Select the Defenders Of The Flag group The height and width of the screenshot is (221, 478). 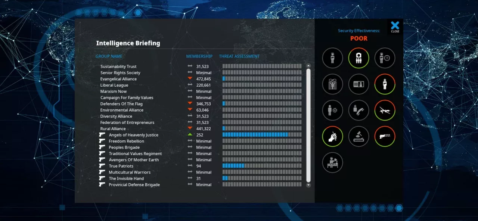[x=121, y=104]
